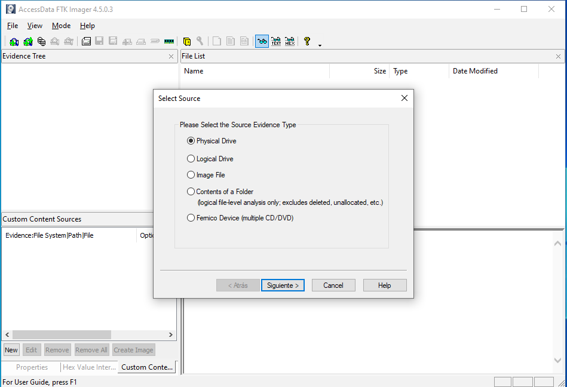The width and height of the screenshot is (567, 387).
Task: Click the Create Custom Content Image toolbar icon
Action: (141, 42)
